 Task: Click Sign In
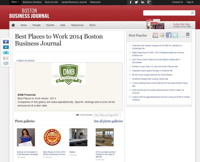[190, 2]
